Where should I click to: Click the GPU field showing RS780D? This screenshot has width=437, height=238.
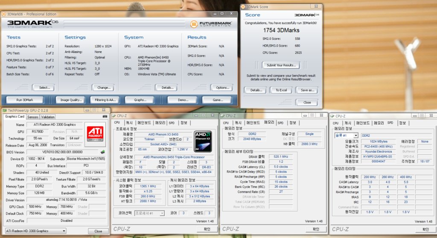[38, 132]
